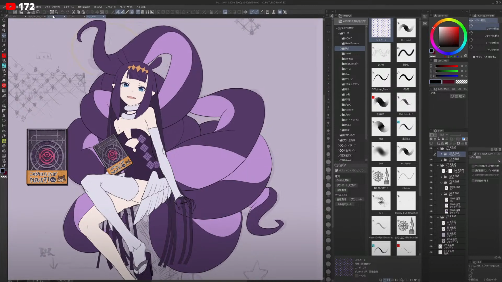Hide the Book folder layer eye icon

[431, 160]
